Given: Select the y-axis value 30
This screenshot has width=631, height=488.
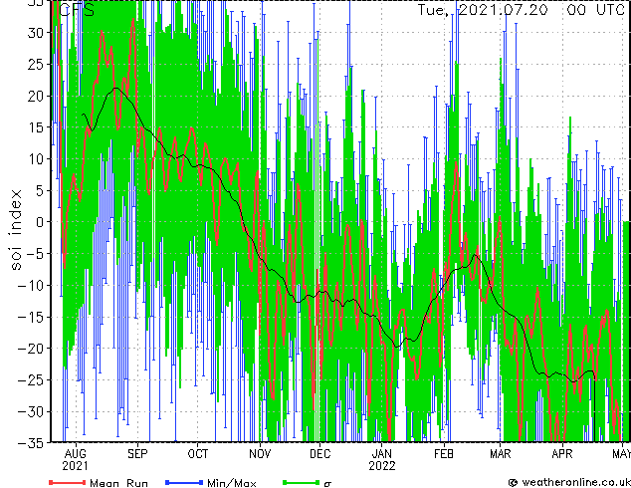Looking at the screenshot, I should point(36,33).
